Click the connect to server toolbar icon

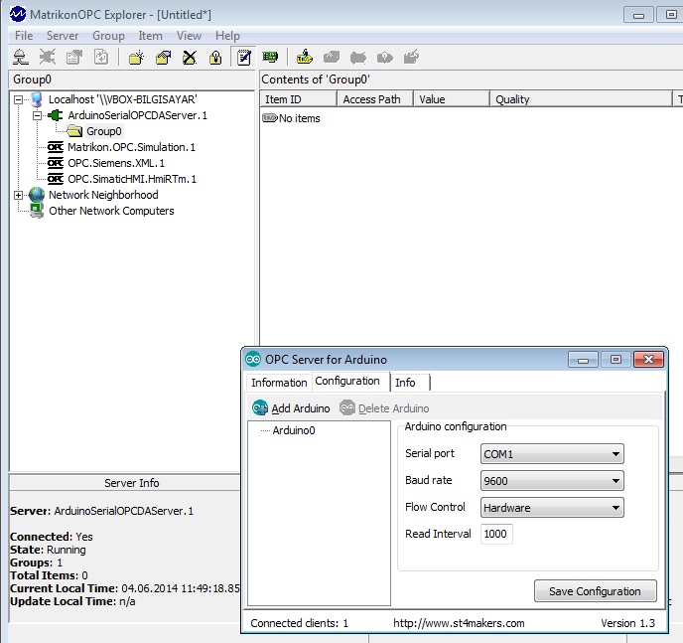point(21,57)
